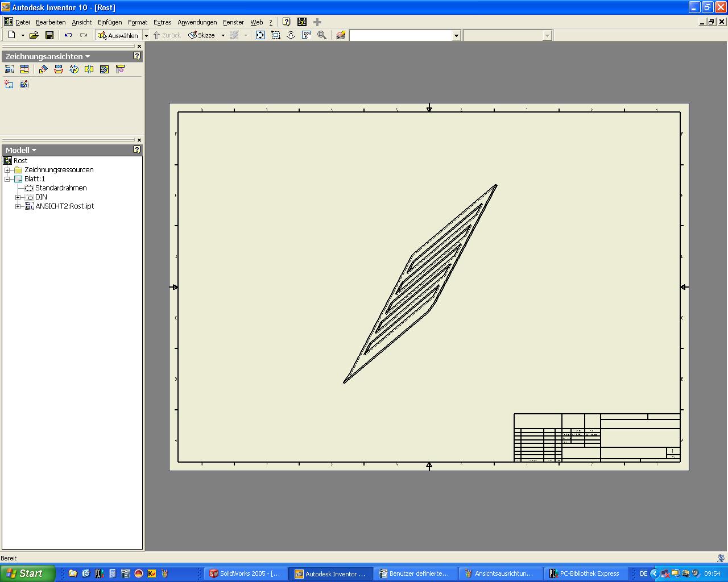Switch to SolidWorks 2005 taskbar window
The image size is (728, 582).
245,573
